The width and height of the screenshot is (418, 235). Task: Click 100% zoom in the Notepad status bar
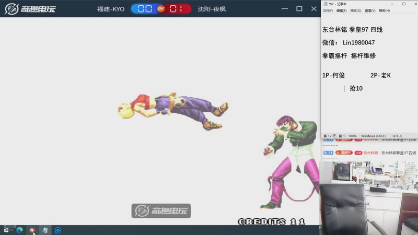352,136
